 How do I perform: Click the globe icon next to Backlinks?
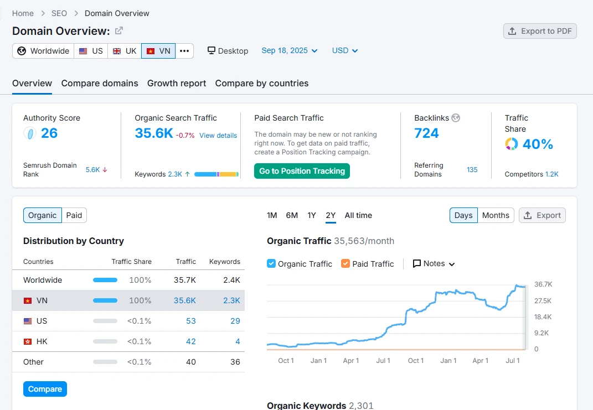(456, 118)
